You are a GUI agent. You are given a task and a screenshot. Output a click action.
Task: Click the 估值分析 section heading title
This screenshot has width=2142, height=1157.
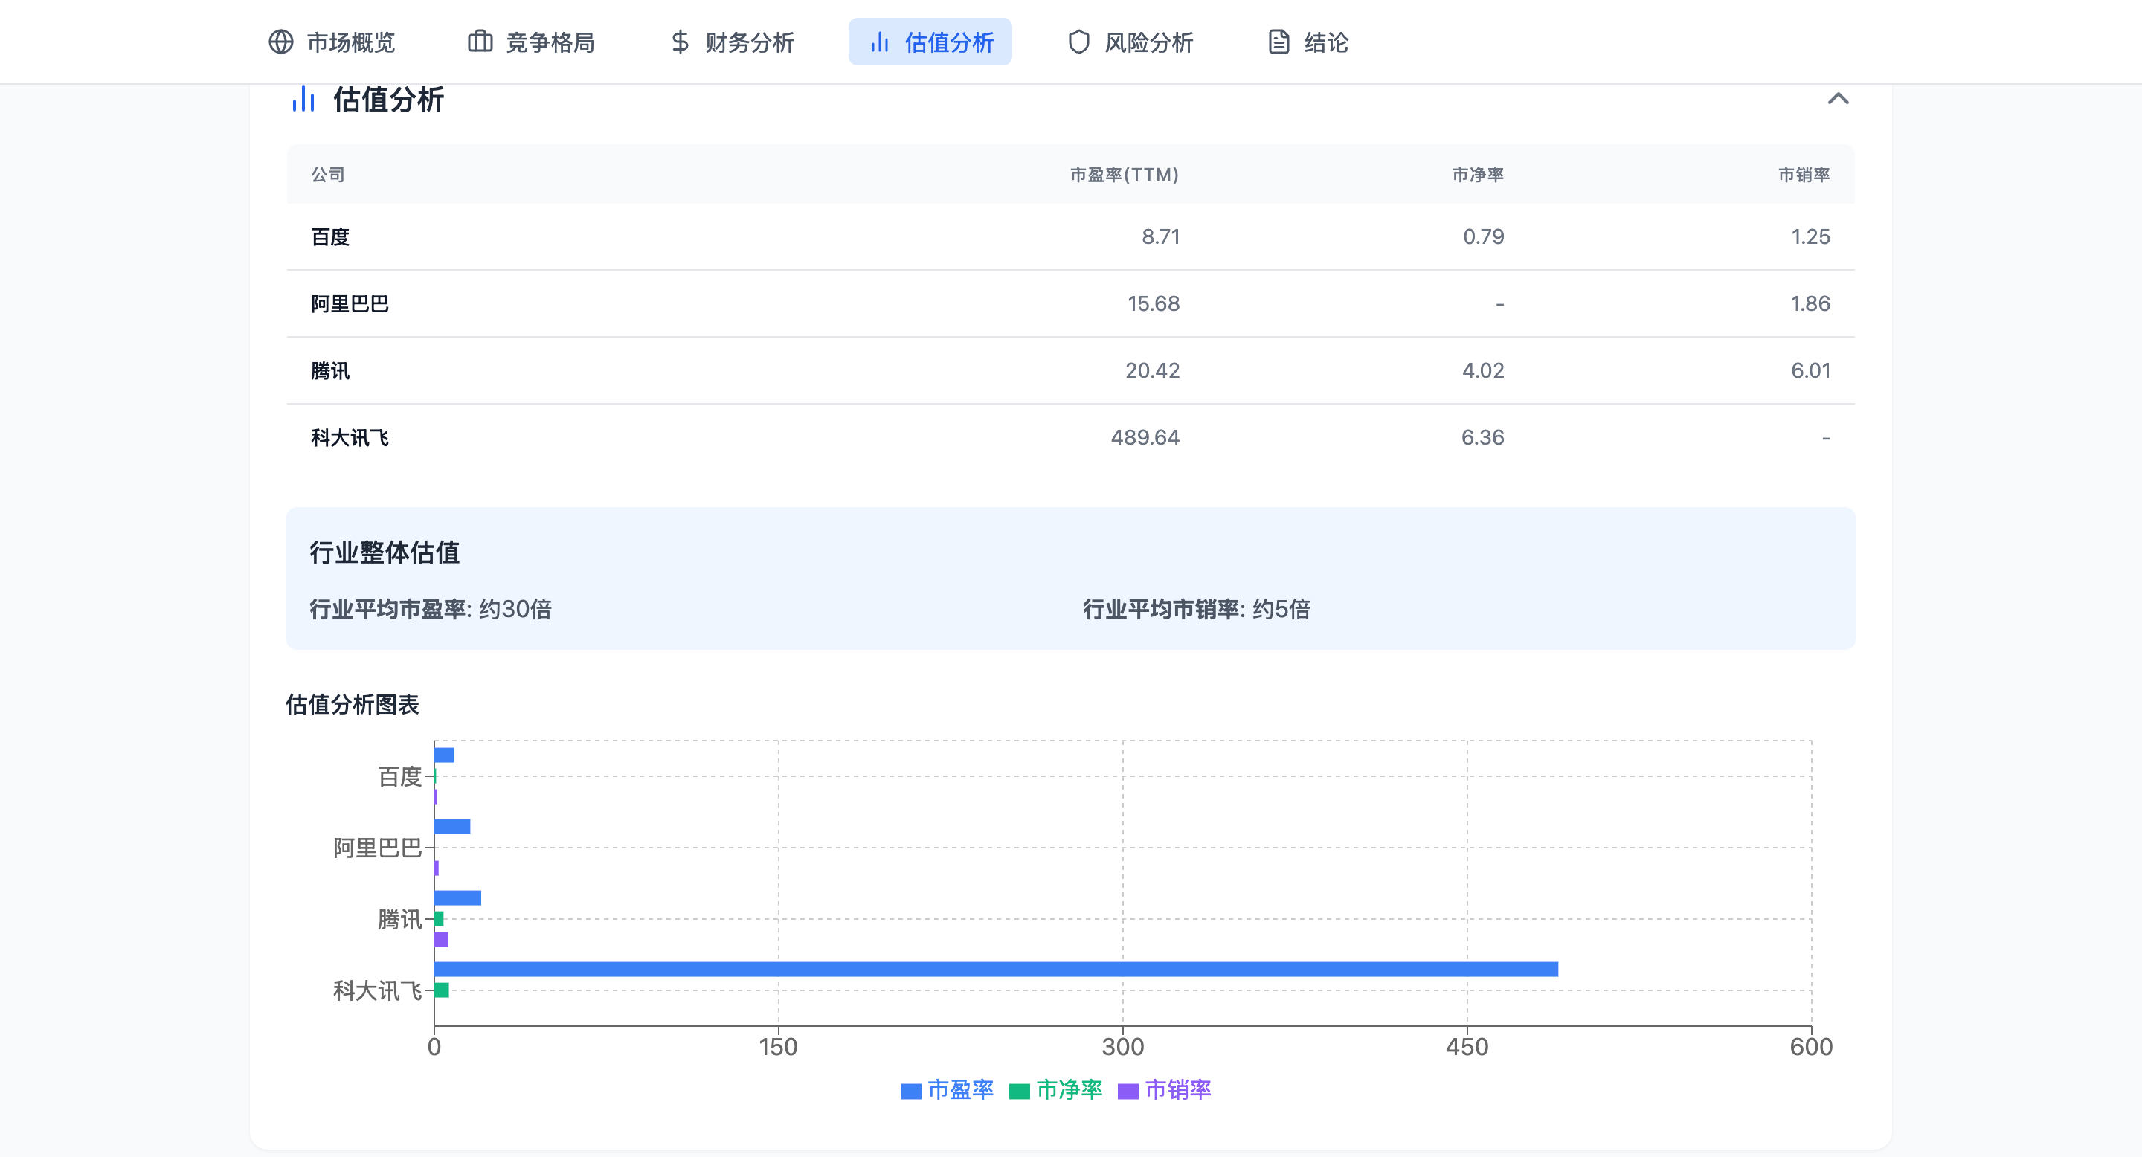click(x=388, y=100)
